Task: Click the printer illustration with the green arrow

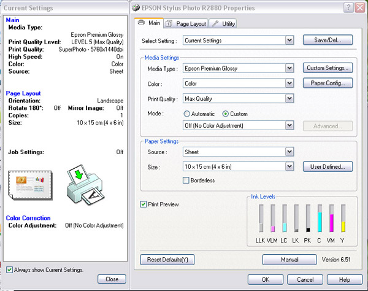Action: click(85, 184)
